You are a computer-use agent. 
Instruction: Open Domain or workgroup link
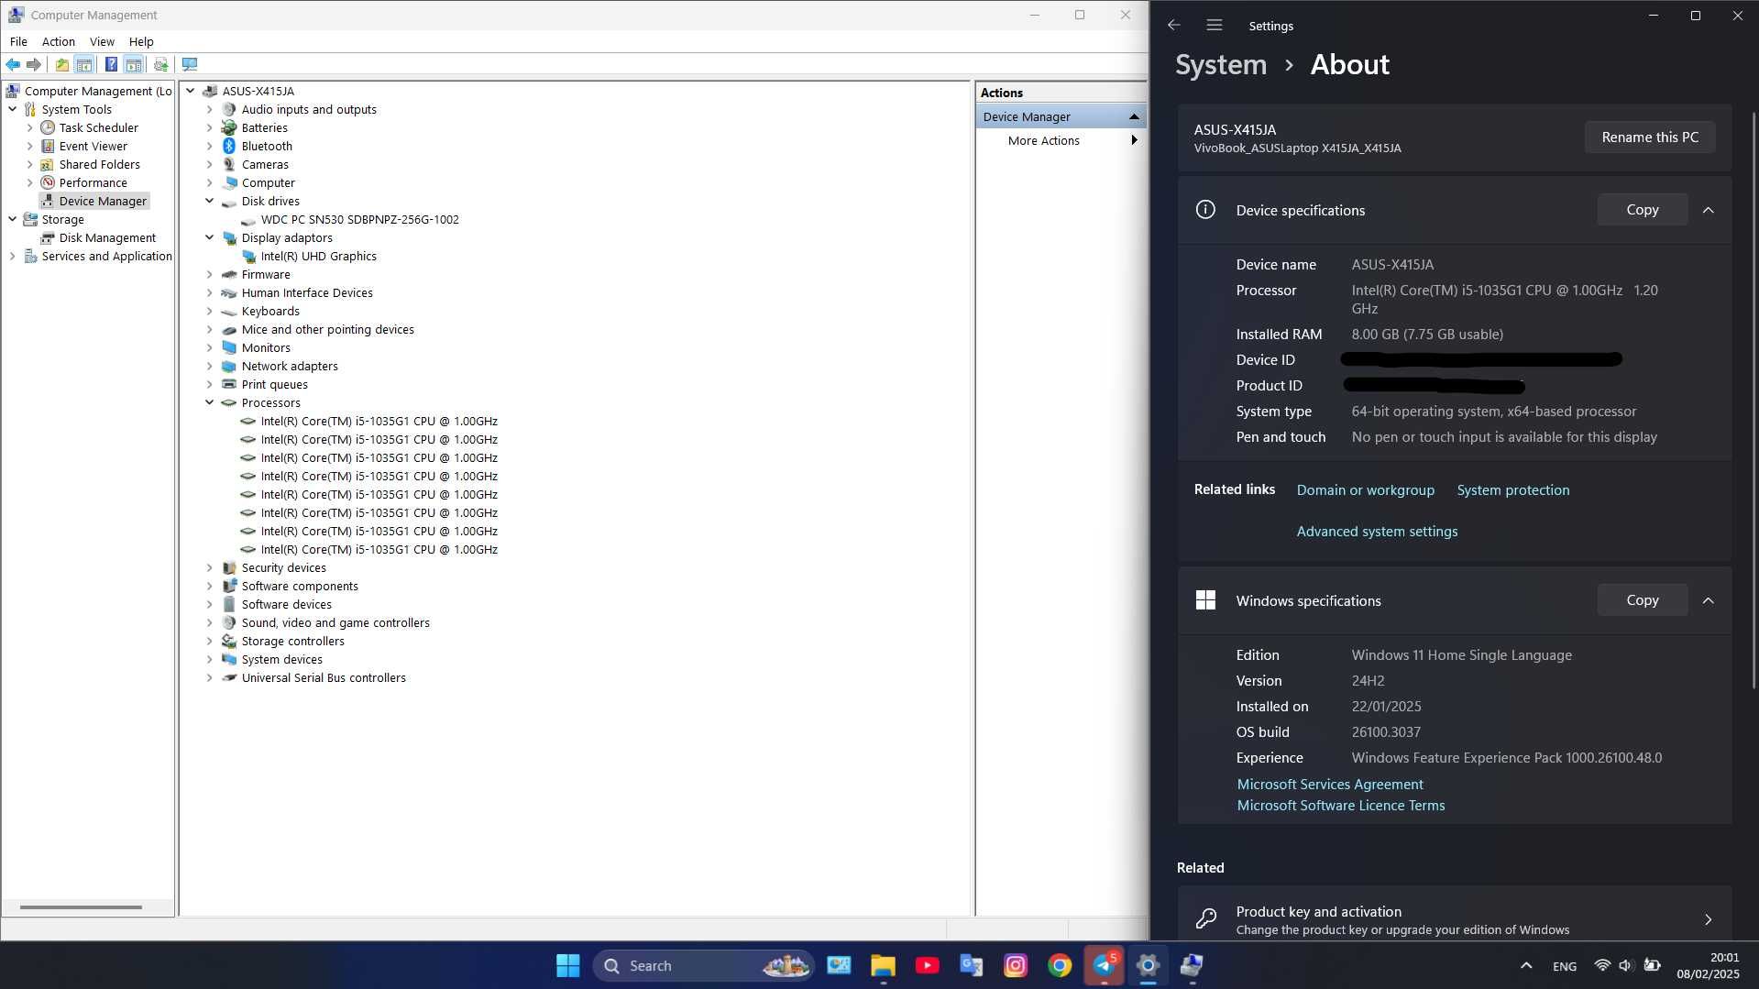point(1365,490)
